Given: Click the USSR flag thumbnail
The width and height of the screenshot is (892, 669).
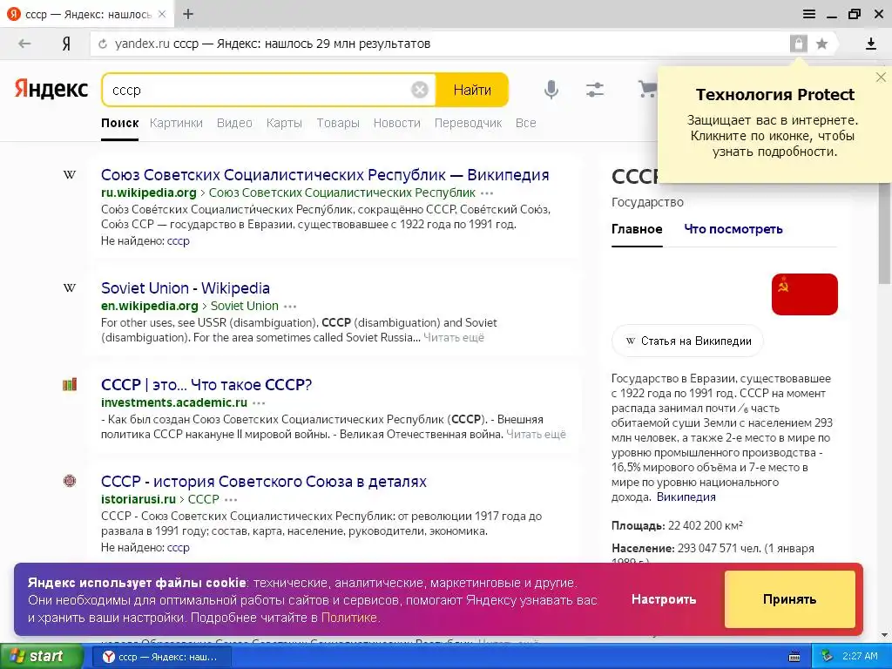Looking at the screenshot, I should pyautogui.click(x=804, y=294).
